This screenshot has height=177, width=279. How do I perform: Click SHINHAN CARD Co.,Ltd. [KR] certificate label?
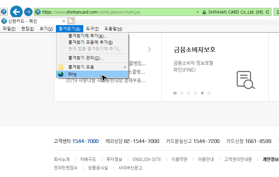pos(236,12)
